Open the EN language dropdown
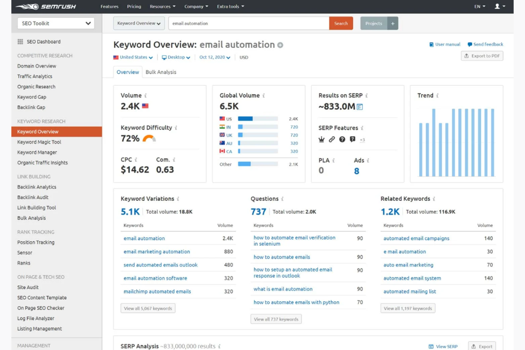Image resolution: width=525 pixels, height=350 pixels. coord(480,6)
